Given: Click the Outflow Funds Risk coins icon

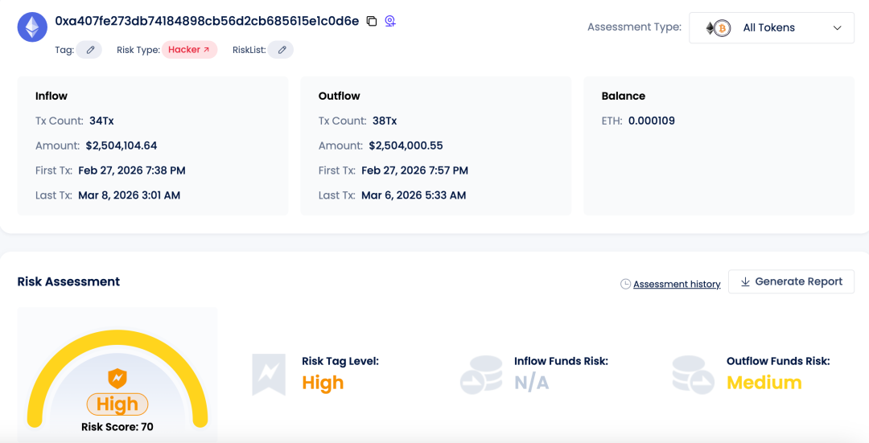Looking at the screenshot, I should (693, 375).
